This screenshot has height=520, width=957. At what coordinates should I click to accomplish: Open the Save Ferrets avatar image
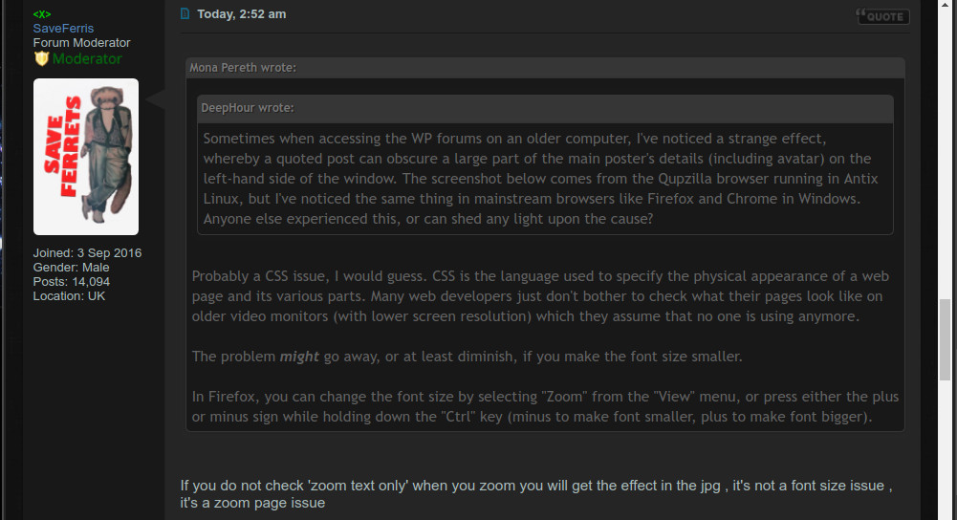pos(86,156)
